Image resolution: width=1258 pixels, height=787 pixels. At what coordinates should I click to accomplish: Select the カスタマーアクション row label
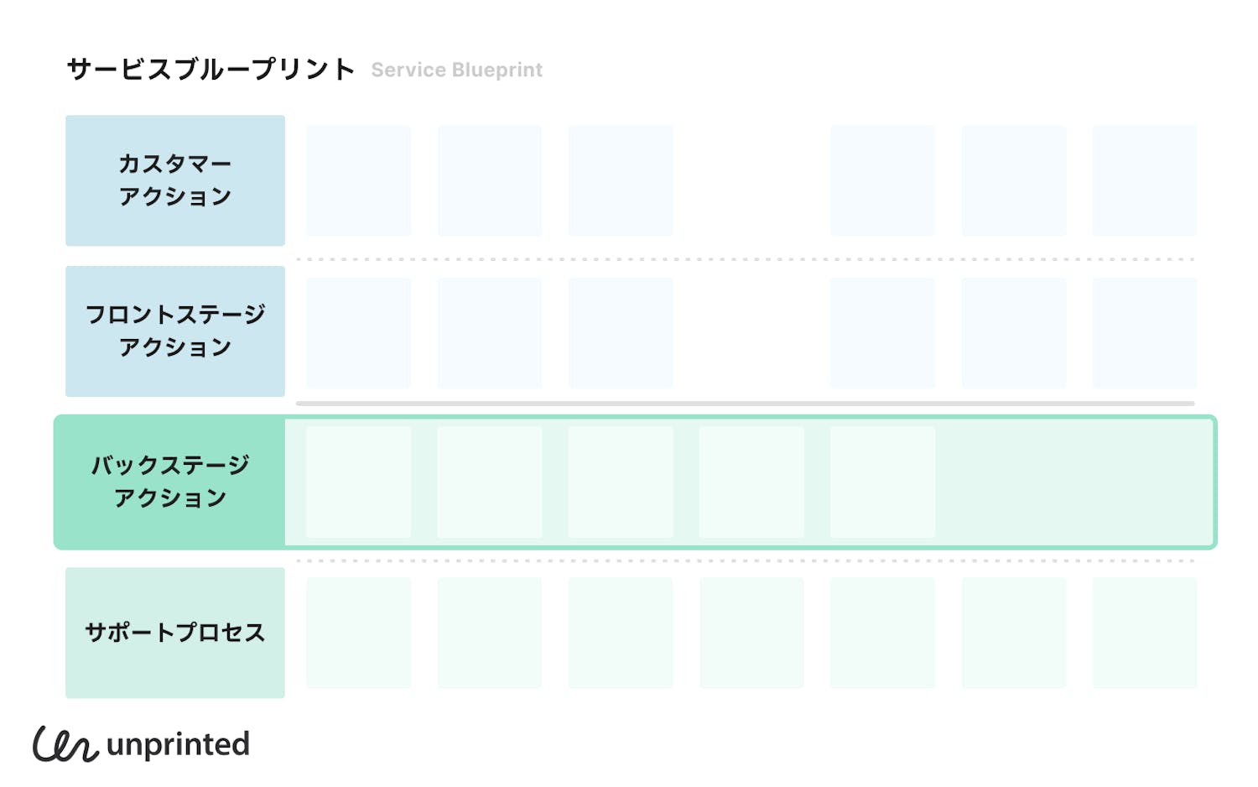tap(175, 180)
